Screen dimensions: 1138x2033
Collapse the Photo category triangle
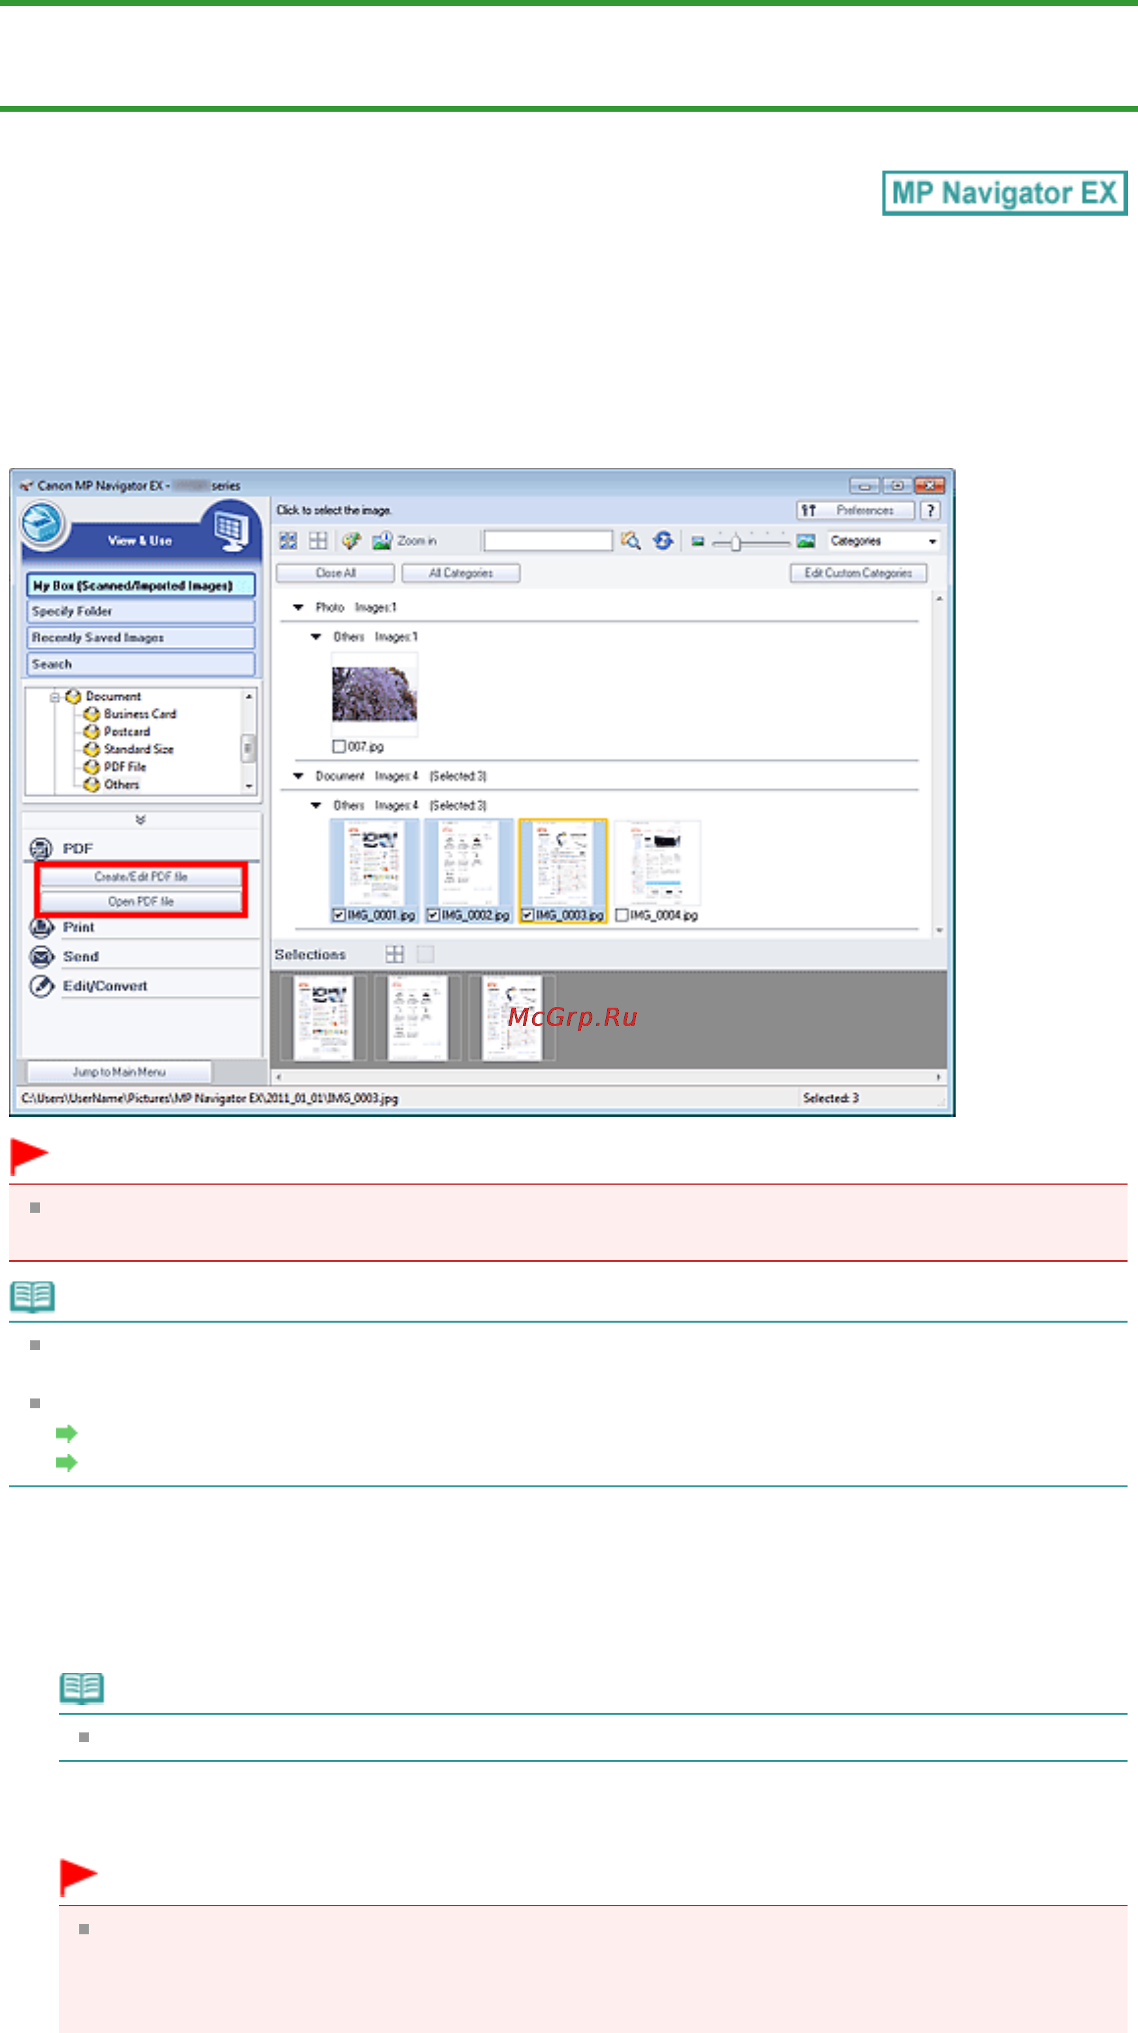[x=298, y=607]
